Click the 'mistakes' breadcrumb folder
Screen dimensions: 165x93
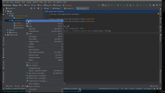point(57,5)
